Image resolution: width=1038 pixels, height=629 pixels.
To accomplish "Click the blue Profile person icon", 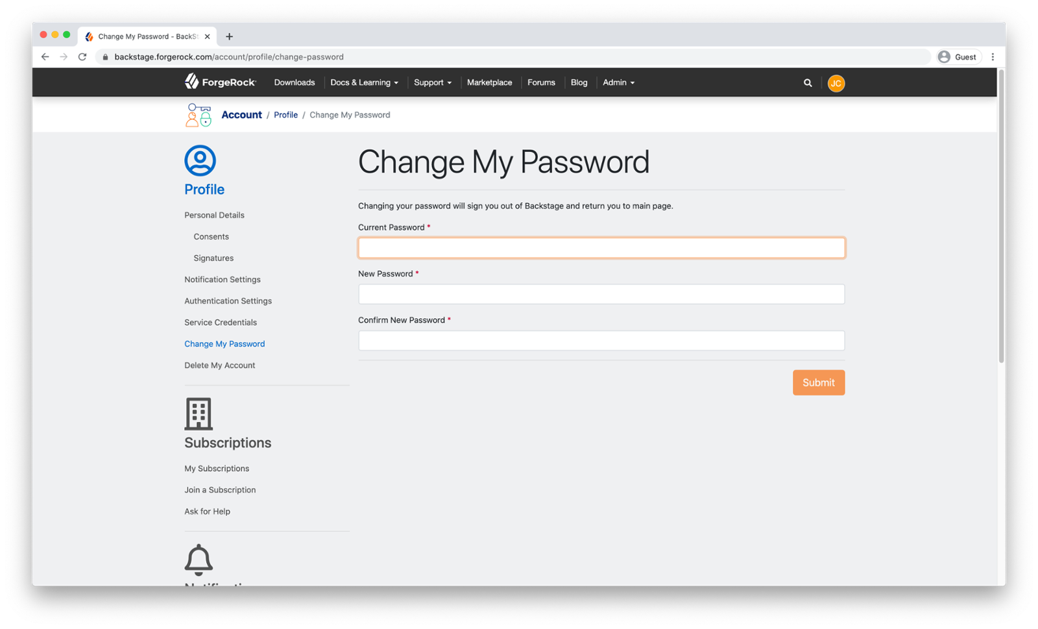I will pyautogui.click(x=200, y=160).
